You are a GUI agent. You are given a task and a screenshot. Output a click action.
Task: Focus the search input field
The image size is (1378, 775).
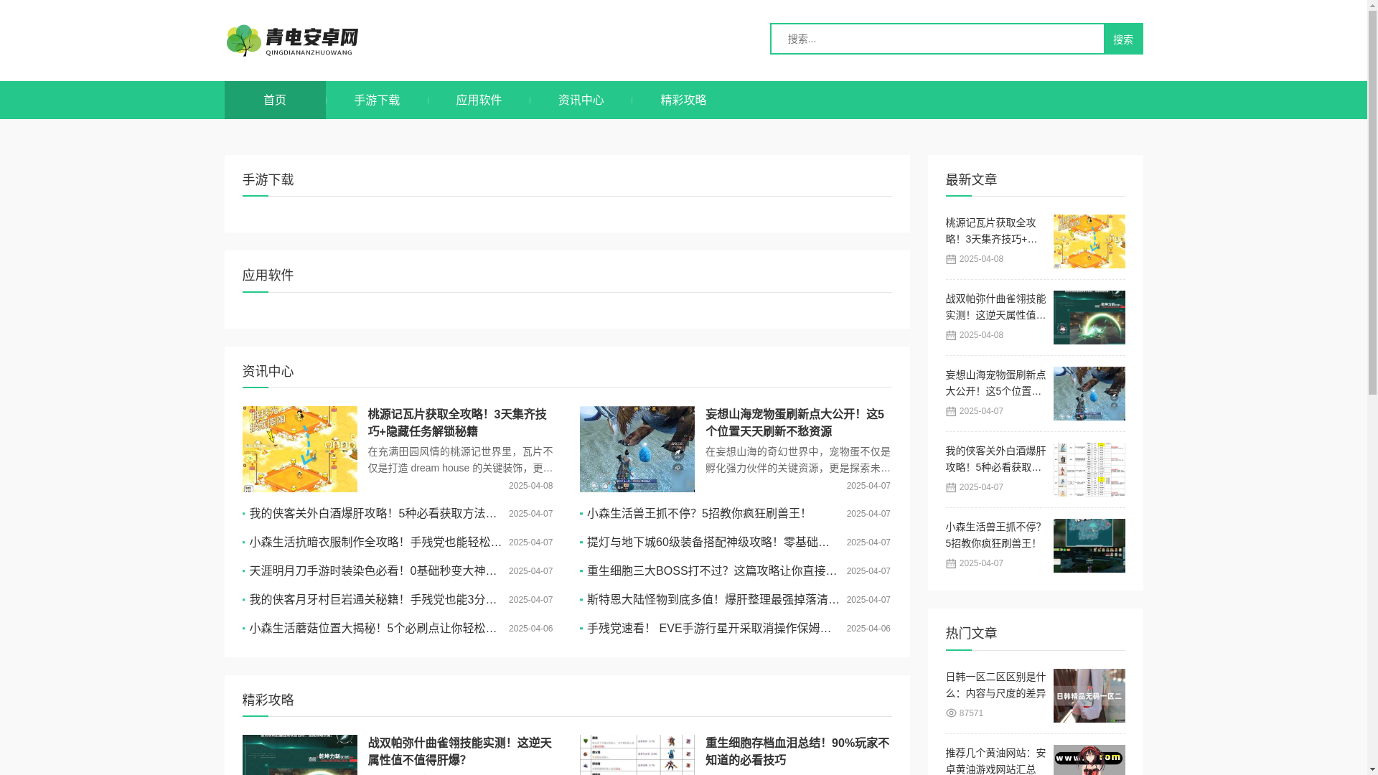[x=937, y=39]
